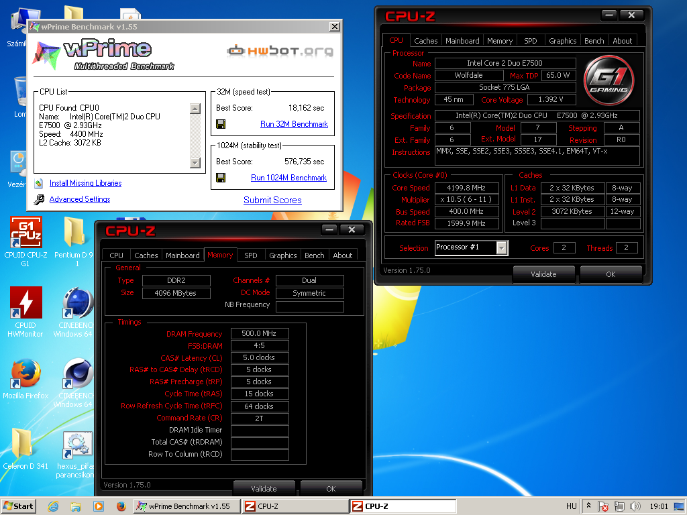Open Advanced Settings link

point(80,199)
